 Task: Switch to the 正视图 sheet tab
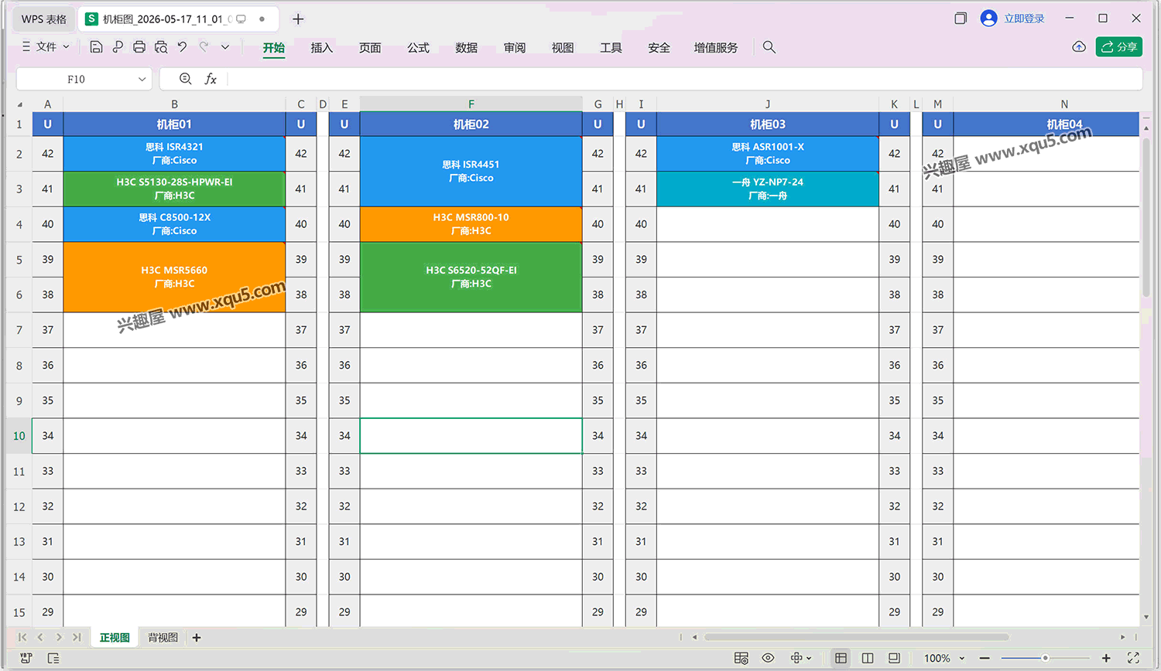[x=115, y=638]
